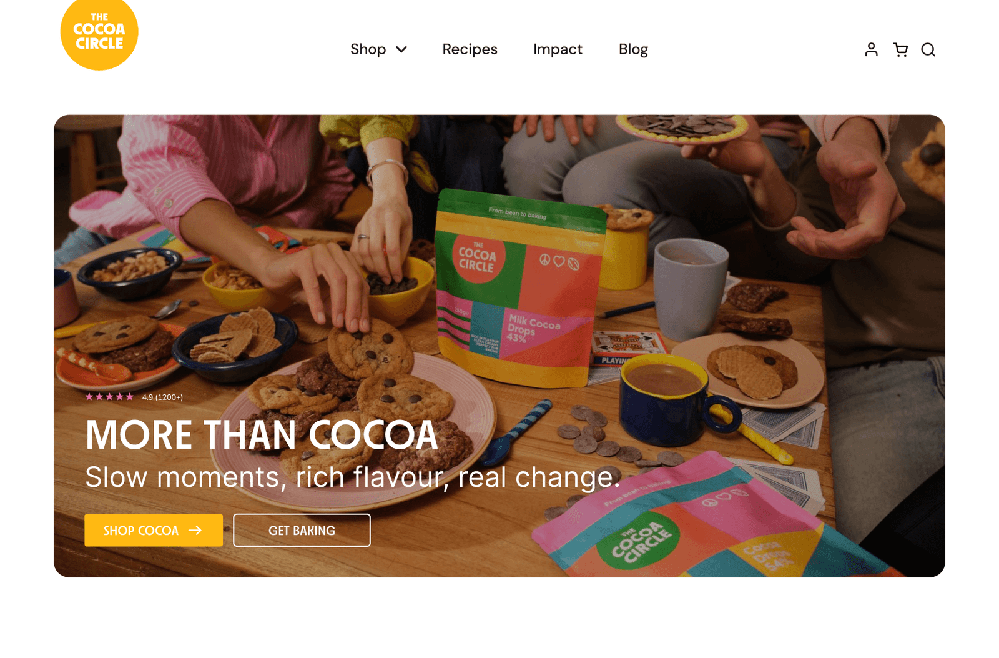Open the user account icon

(x=871, y=49)
